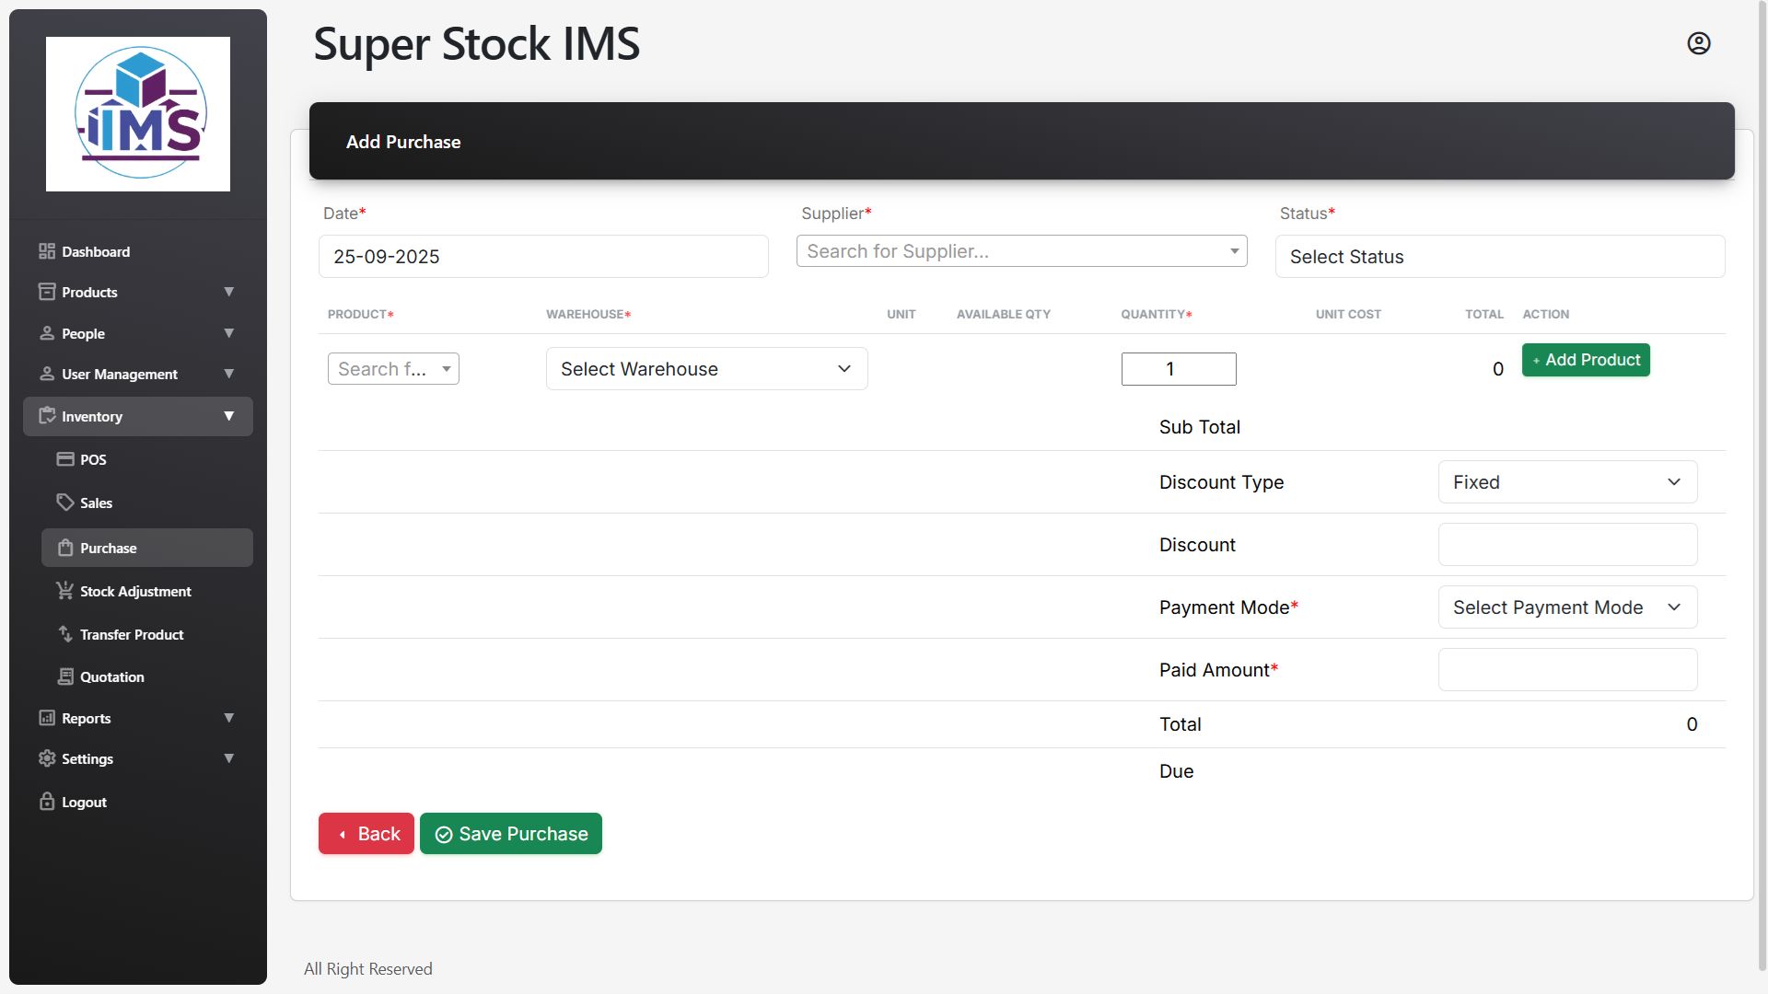
Task: Open the Select Warehouse dropdown
Action: 706,369
